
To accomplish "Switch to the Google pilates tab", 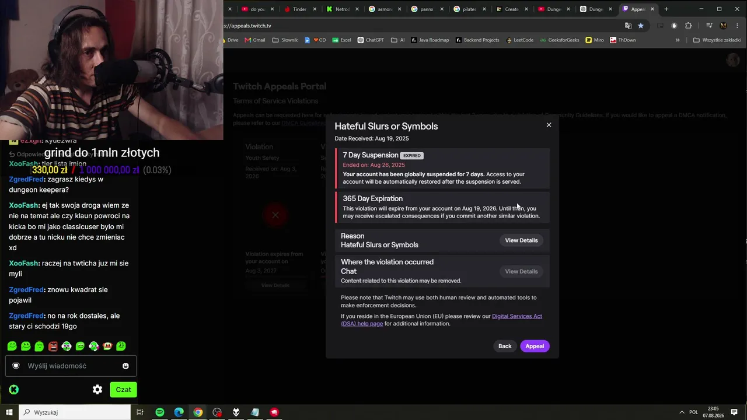I will click(469, 9).
